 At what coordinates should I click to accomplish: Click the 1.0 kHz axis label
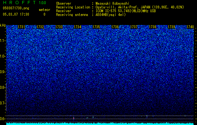pos(3,56)
